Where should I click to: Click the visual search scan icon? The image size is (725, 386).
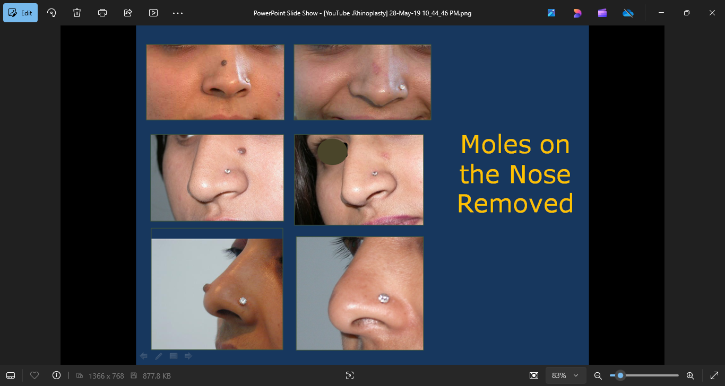(349, 375)
